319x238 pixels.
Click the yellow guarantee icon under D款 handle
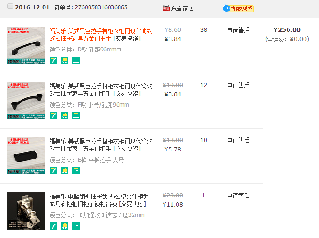65,60
